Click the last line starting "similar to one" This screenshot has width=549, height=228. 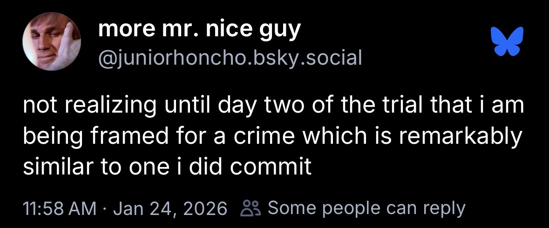click(167, 167)
